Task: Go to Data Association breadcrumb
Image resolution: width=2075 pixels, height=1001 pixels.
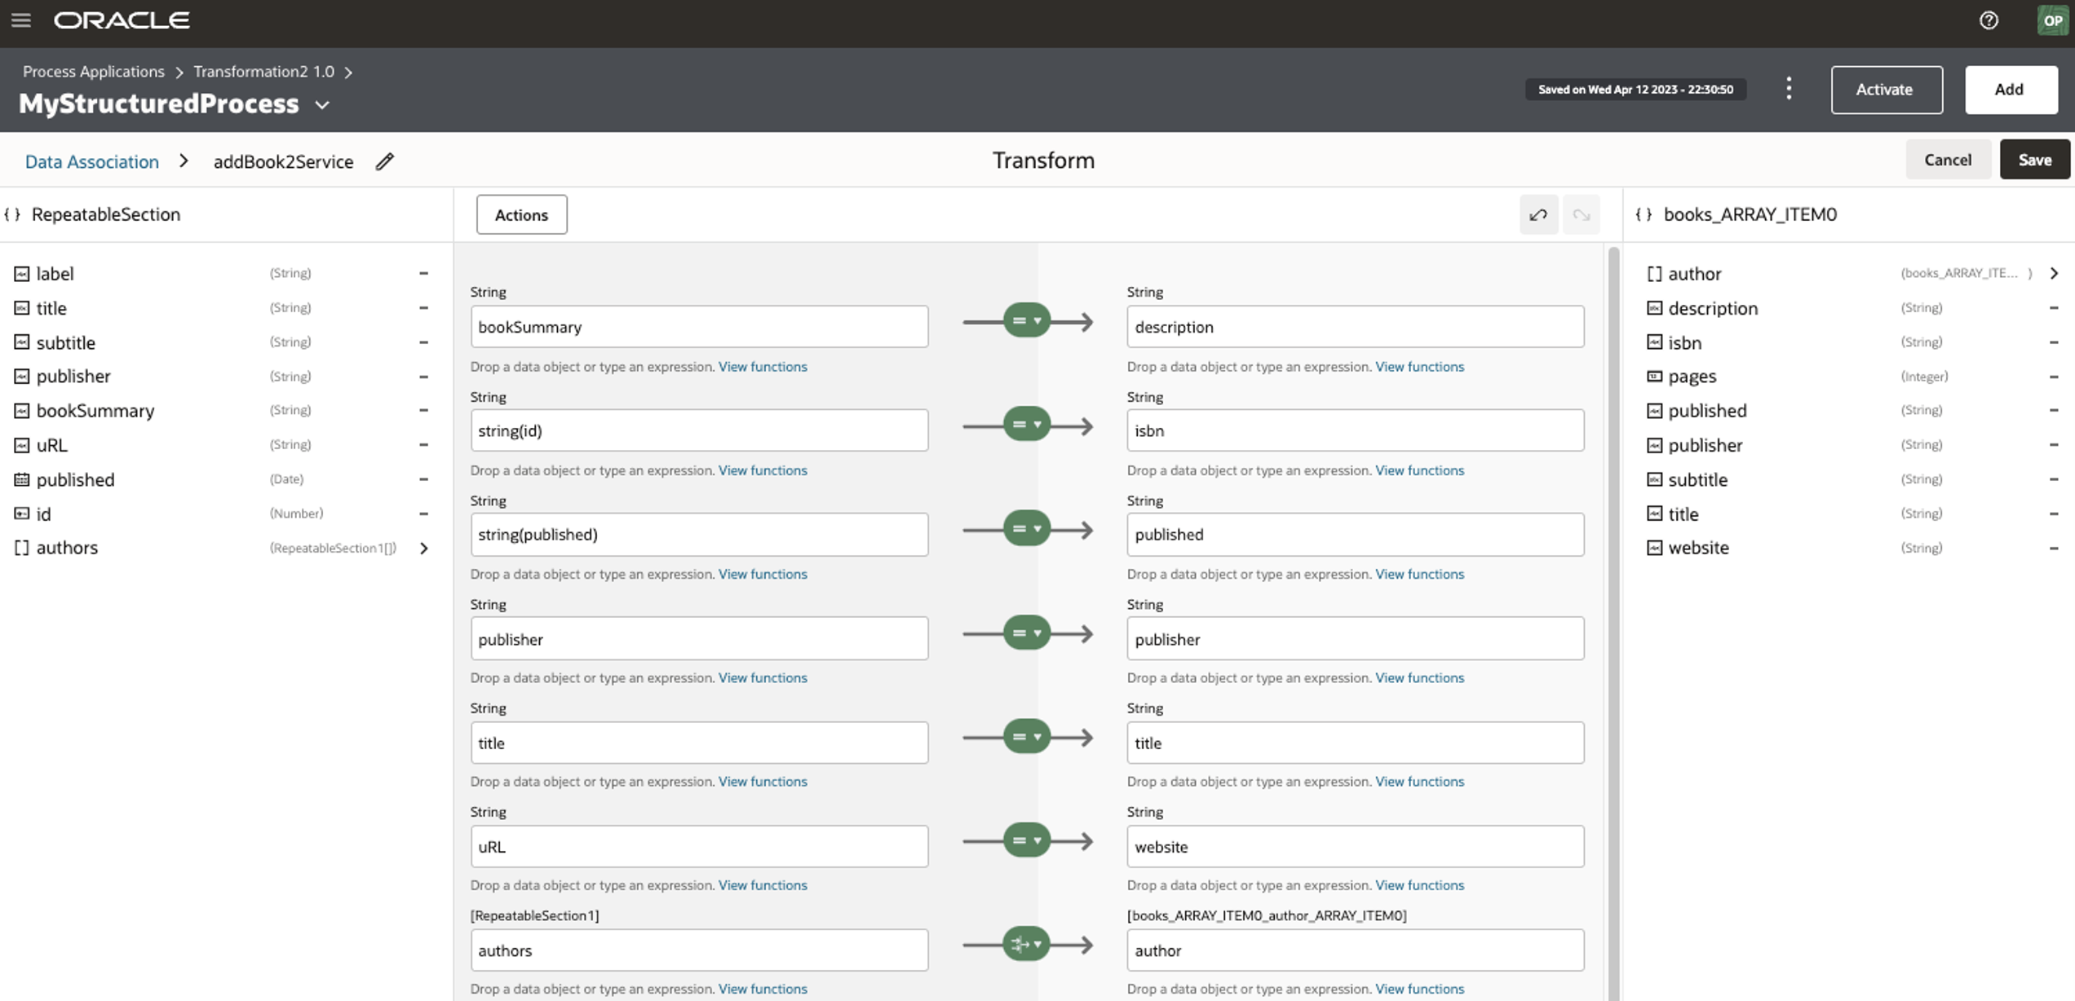Action: point(92,161)
